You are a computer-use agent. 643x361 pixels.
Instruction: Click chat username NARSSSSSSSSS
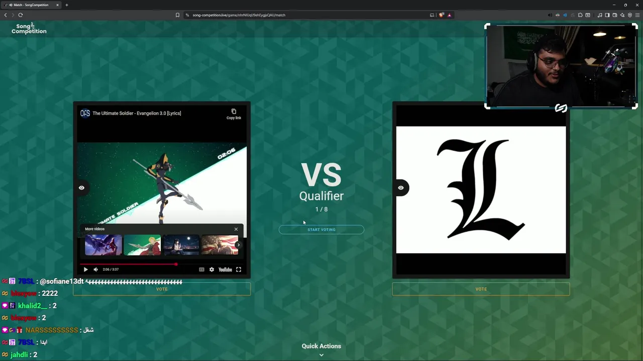(x=52, y=330)
